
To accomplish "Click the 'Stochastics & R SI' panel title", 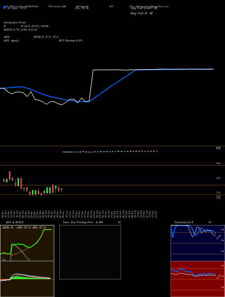I will tap(193, 222).
